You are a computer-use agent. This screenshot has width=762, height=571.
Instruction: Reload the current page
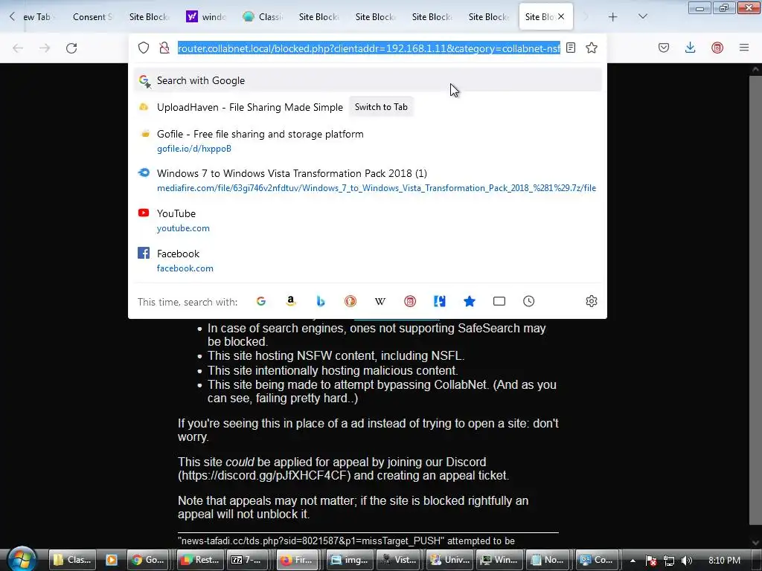coord(71,48)
